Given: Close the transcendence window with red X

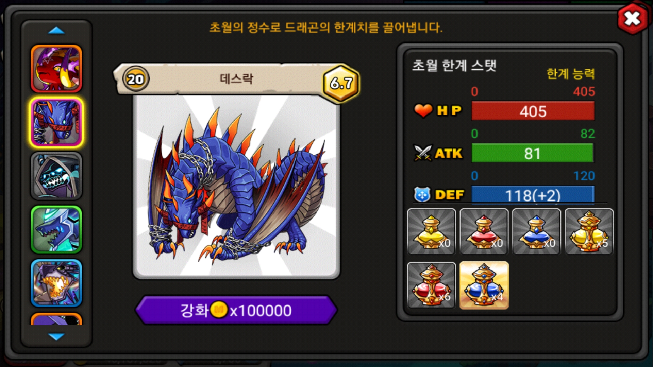Looking at the screenshot, I should point(632,19).
